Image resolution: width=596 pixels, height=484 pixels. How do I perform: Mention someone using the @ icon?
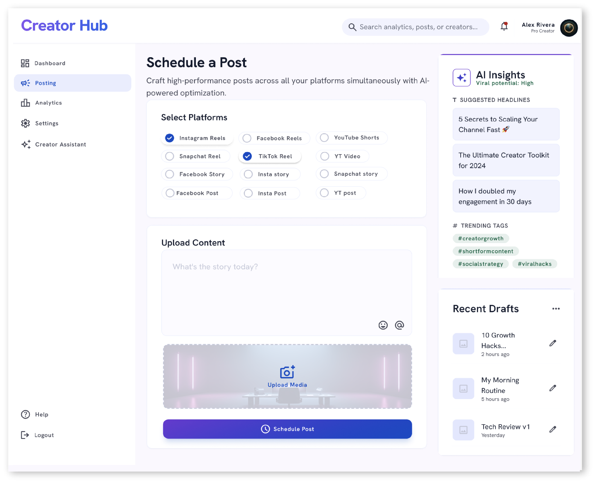click(x=400, y=325)
